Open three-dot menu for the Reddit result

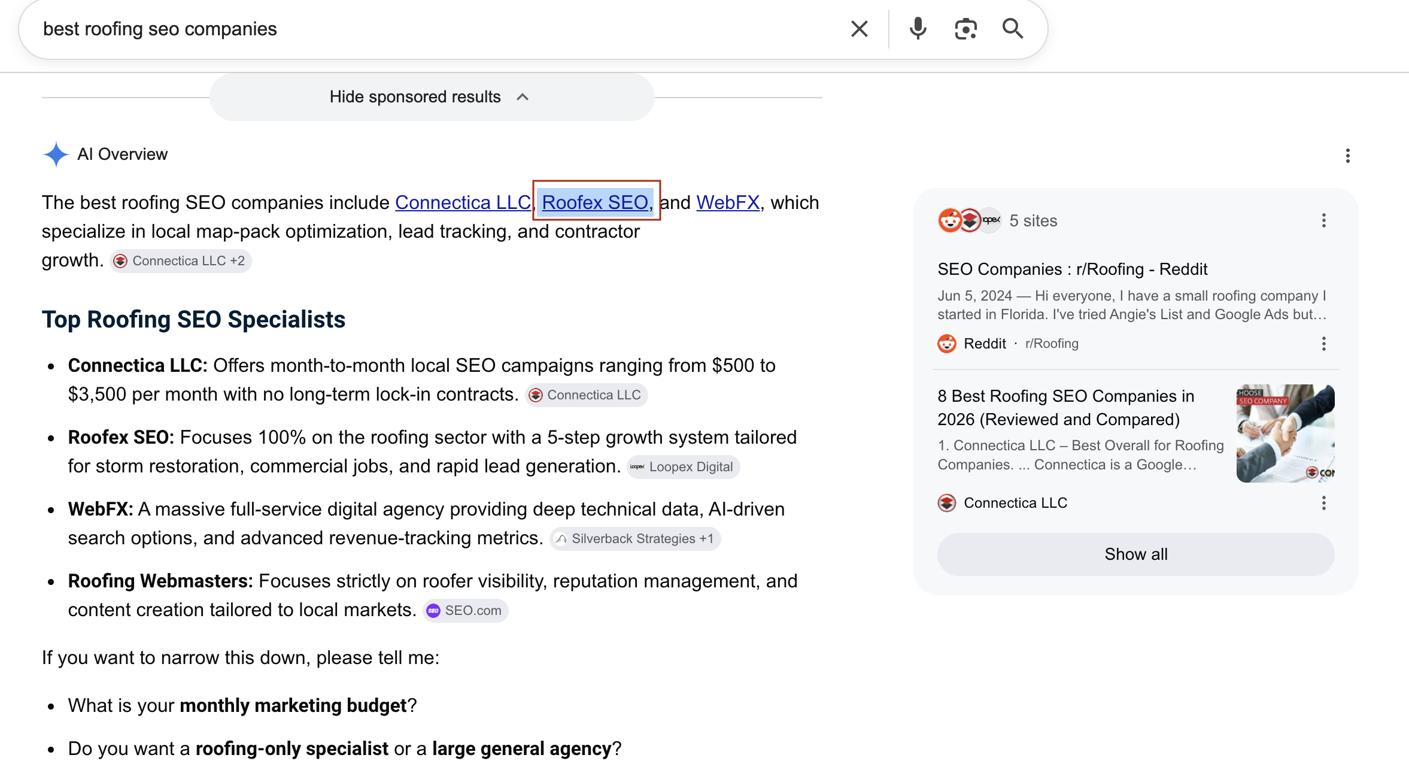(x=1323, y=344)
